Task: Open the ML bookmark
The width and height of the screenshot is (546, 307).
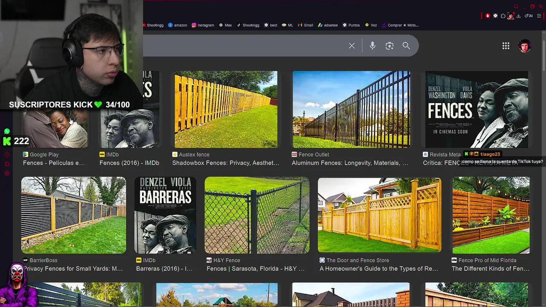Action: tap(288, 25)
